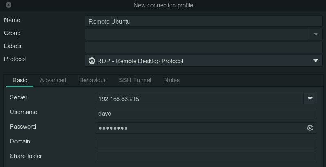Focus the Group text field
Image resolution: width=326 pixels, height=167 pixels.
click(x=197, y=34)
